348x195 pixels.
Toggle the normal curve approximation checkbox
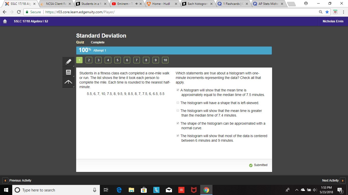click(178, 123)
